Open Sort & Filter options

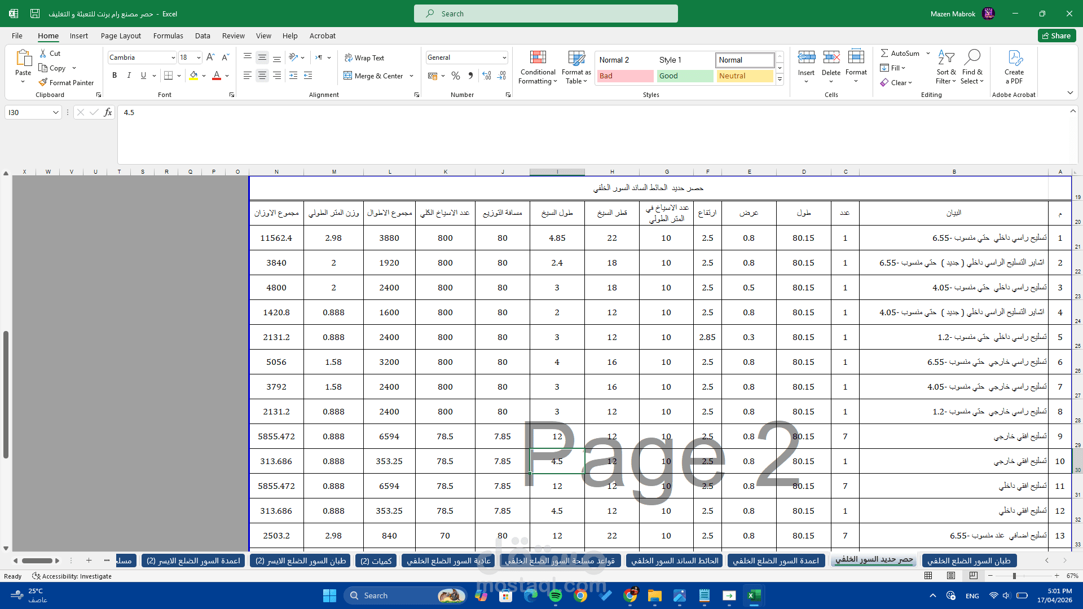tap(946, 67)
